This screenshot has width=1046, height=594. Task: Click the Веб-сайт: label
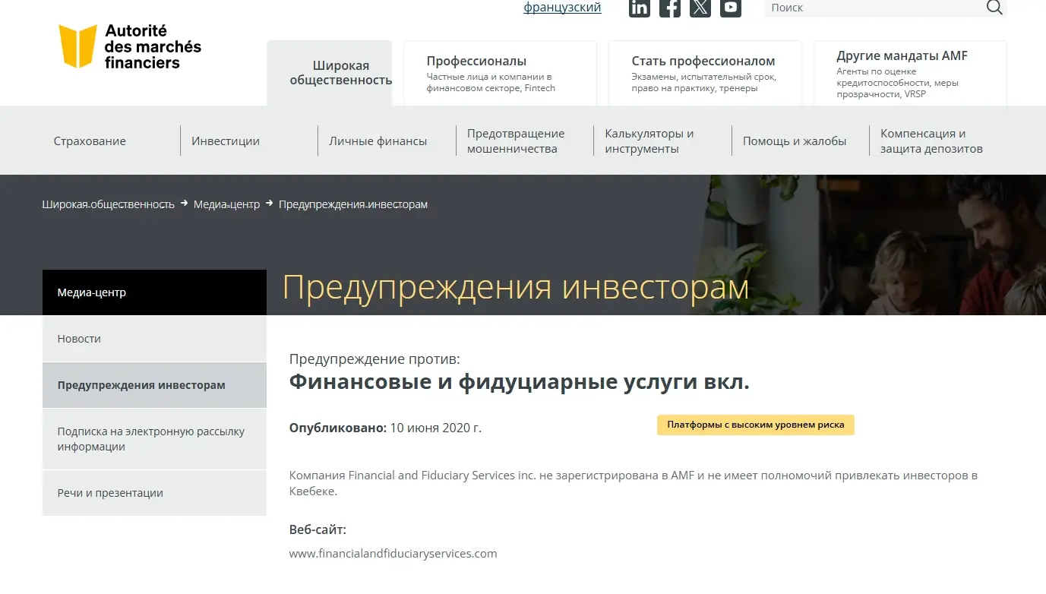[318, 529]
